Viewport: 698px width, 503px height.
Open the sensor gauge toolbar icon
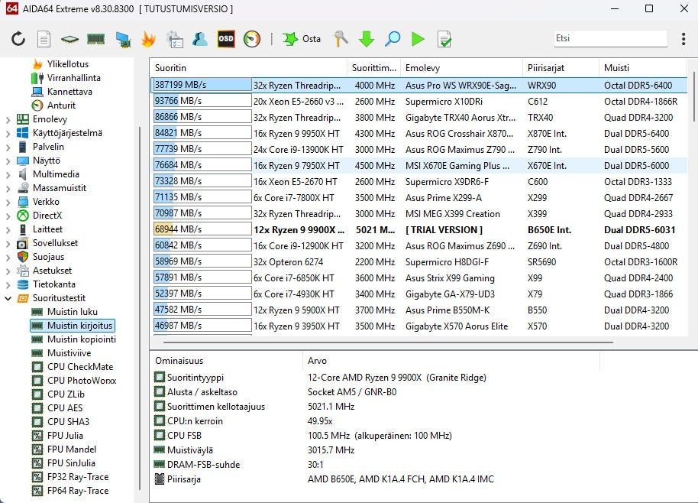coord(252,39)
